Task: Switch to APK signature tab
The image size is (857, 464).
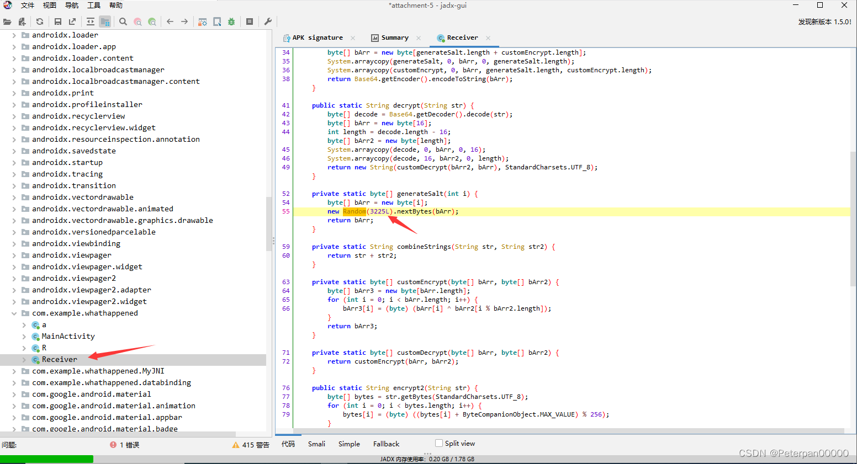Action: (318, 38)
